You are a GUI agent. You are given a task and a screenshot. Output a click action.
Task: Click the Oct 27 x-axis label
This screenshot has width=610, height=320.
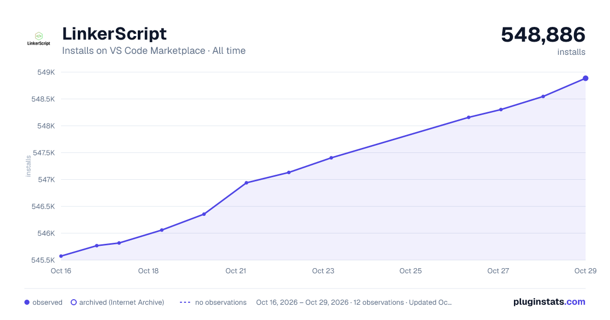pyautogui.click(x=498, y=271)
